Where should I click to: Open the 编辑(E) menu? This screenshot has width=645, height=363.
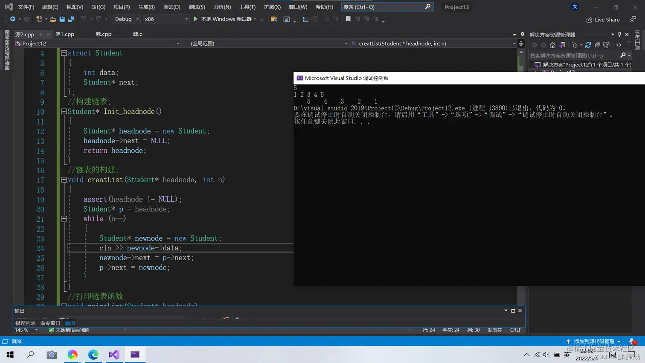pyautogui.click(x=50, y=7)
